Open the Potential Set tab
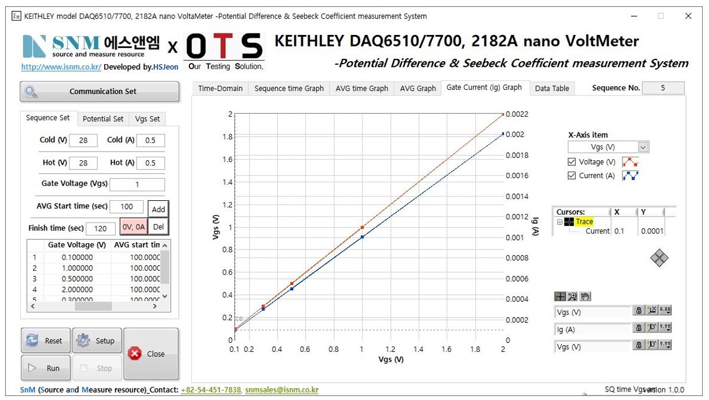 [103, 119]
